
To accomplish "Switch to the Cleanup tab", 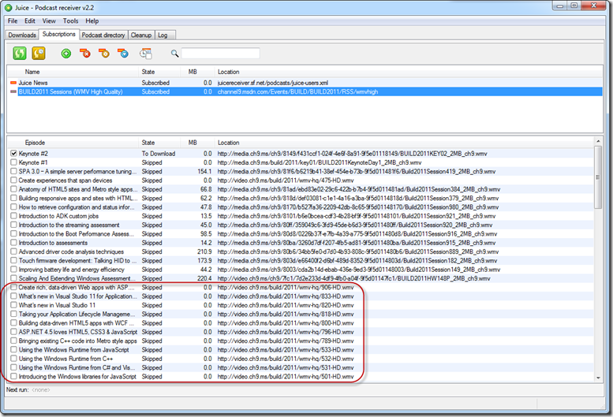I will point(141,35).
